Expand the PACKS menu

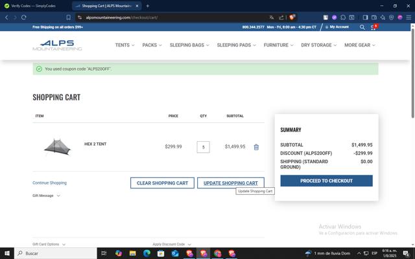pos(152,45)
